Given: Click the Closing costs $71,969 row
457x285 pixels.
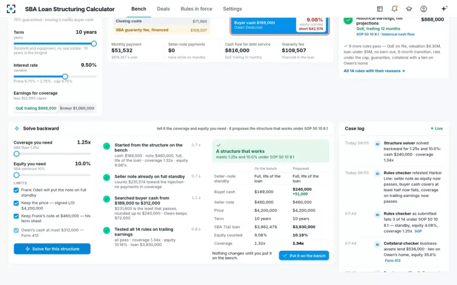Looking at the screenshot, I should pyautogui.click(x=161, y=21).
